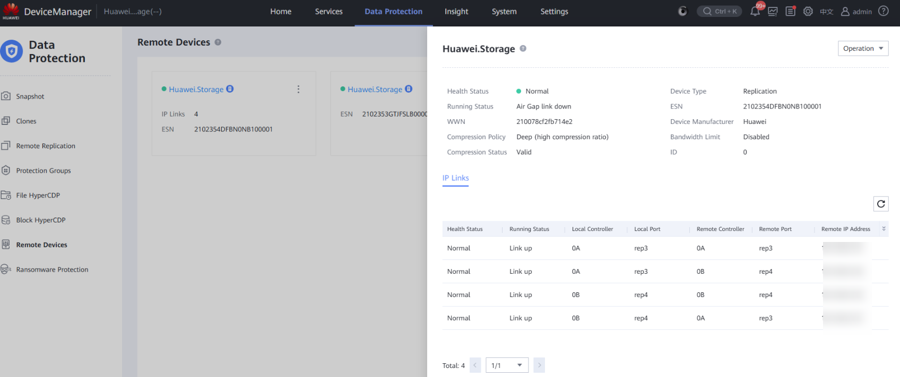The height and width of the screenshot is (377, 900).
Task: Open the 1/1 page selector dropdown
Action: (x=507, y=365)
